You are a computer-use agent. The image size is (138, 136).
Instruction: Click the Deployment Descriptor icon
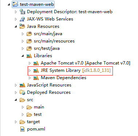tap(22, 12)
